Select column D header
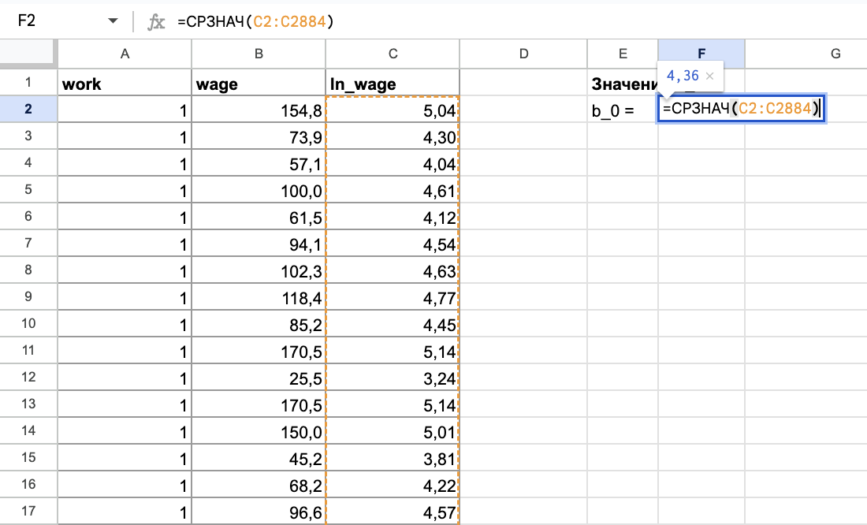The image size is (867, 525). tap(523, 54)
